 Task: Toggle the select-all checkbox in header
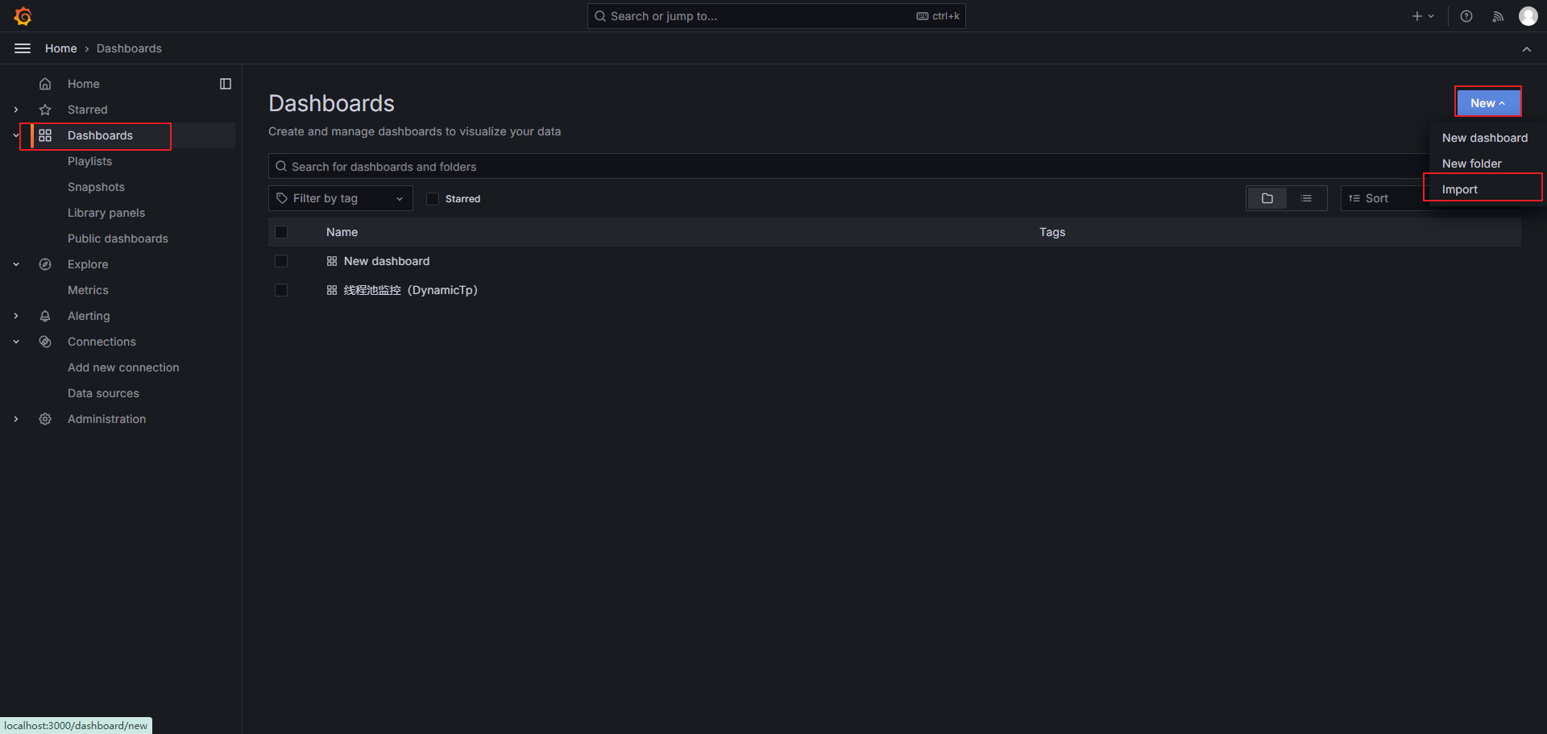(x=281, y=232)
